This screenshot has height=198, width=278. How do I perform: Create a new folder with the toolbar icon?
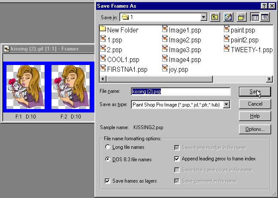[x=242, y=17]
